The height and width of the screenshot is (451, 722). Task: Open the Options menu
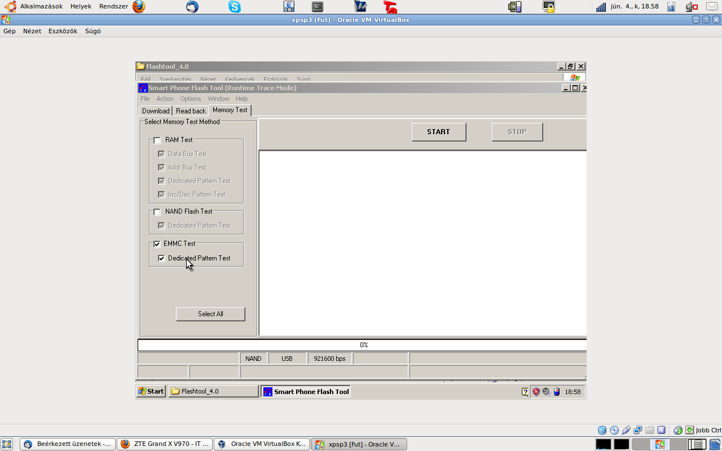(191, 99)
